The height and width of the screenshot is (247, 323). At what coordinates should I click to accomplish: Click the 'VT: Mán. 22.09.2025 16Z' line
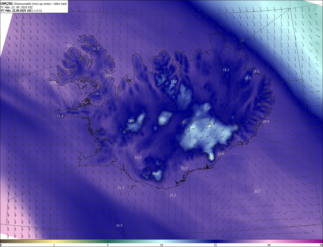pos(21,11)
